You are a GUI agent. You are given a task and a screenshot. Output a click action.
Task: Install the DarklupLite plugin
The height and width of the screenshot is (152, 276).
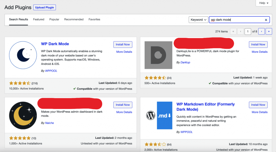258,44
